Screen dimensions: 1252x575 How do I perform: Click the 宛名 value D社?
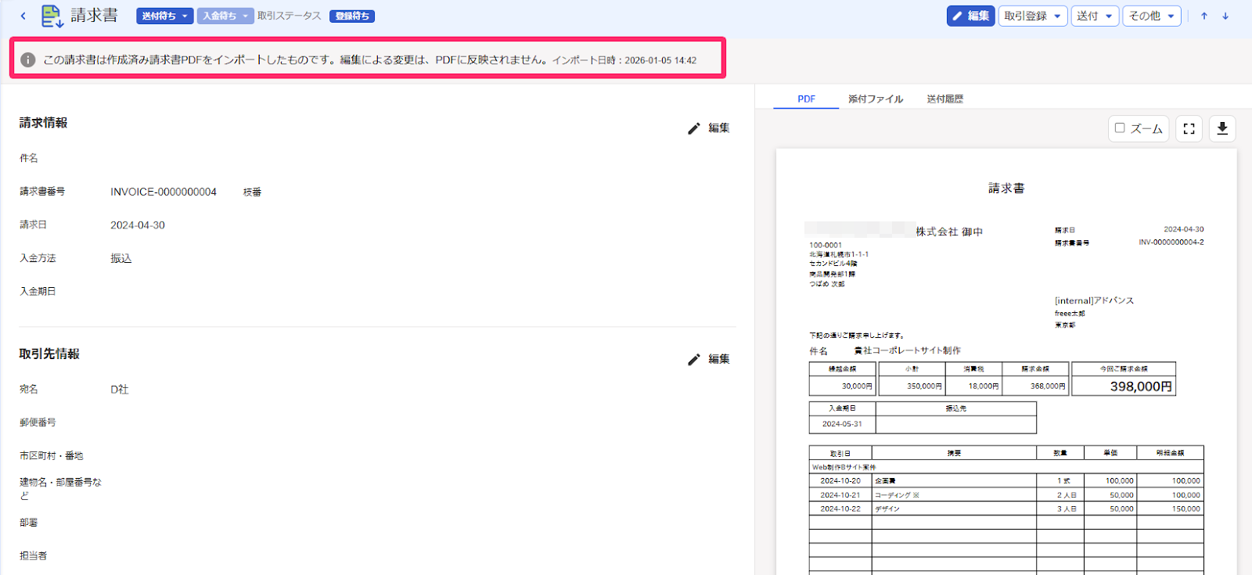tap(120, 389)
